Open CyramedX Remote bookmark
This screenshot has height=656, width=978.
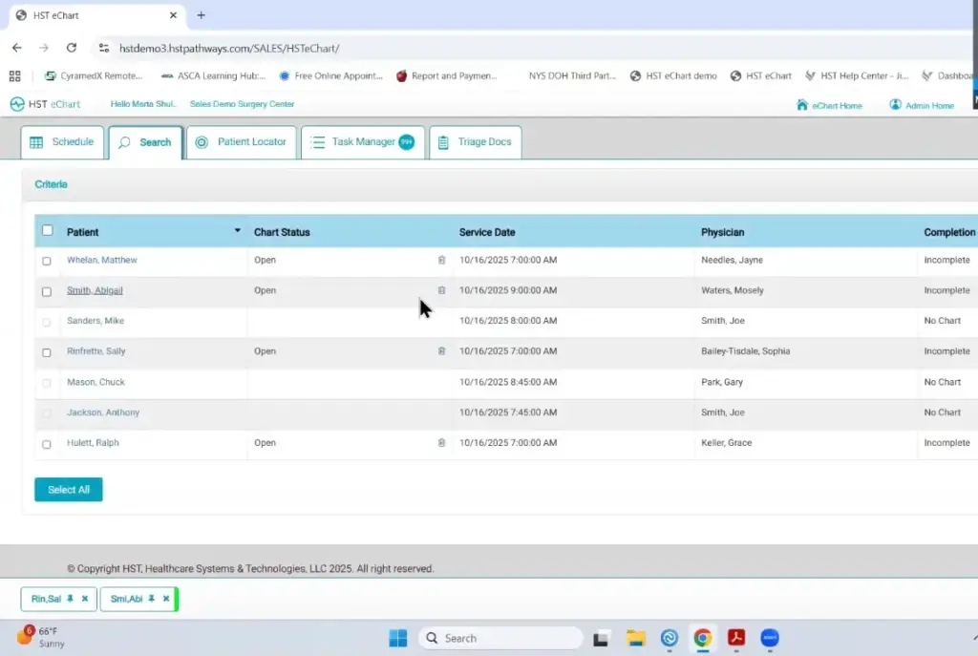94,76
